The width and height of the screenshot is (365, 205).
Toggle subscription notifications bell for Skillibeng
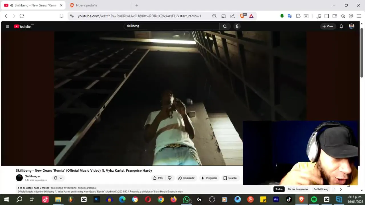tap(56, 178)
